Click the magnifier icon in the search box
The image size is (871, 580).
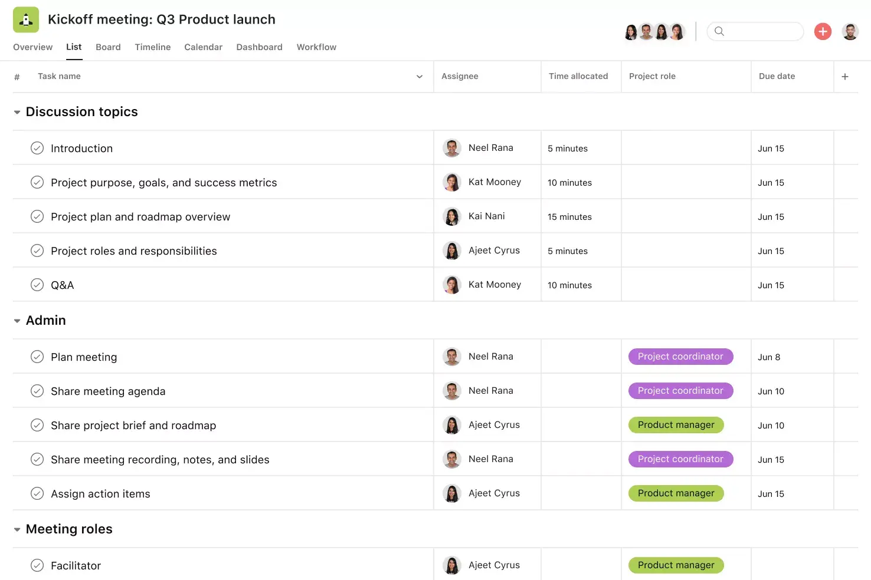pos(719,31)
